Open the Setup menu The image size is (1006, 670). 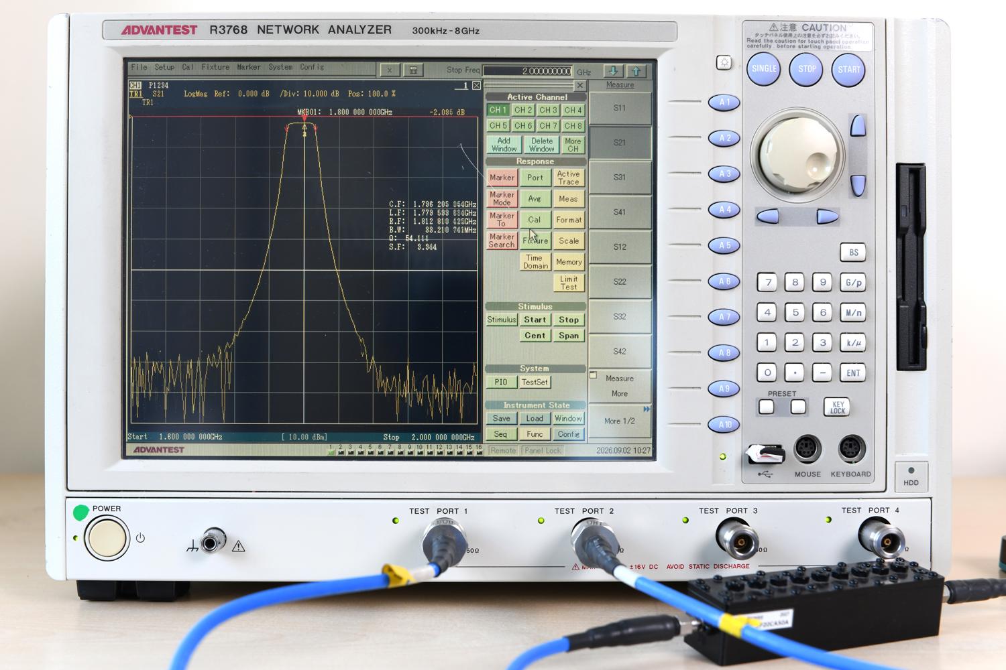pyautogui.click(x=164, y=67)
